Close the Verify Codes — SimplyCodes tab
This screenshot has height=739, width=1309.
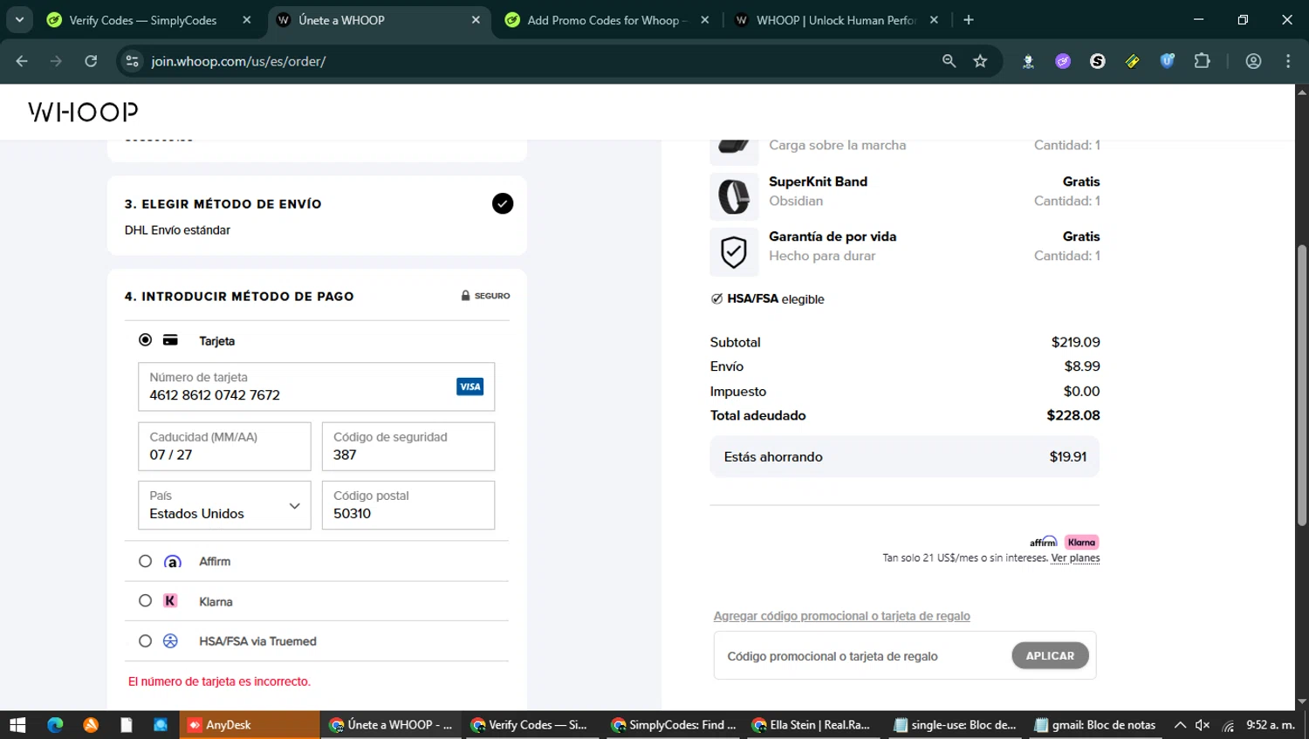pos(247,20)
